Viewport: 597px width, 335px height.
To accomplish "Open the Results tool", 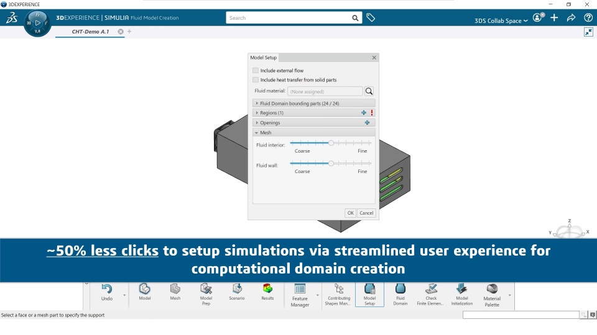I will coord(267,292).
